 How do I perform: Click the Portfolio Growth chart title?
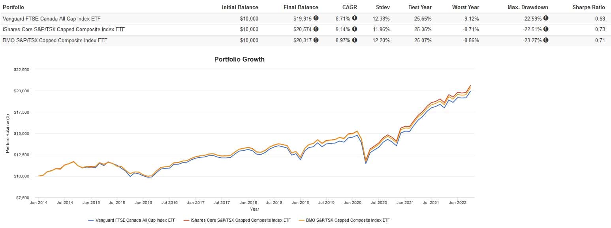239,60
